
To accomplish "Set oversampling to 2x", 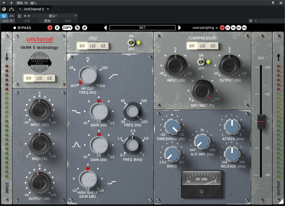I will pos(227,28).
